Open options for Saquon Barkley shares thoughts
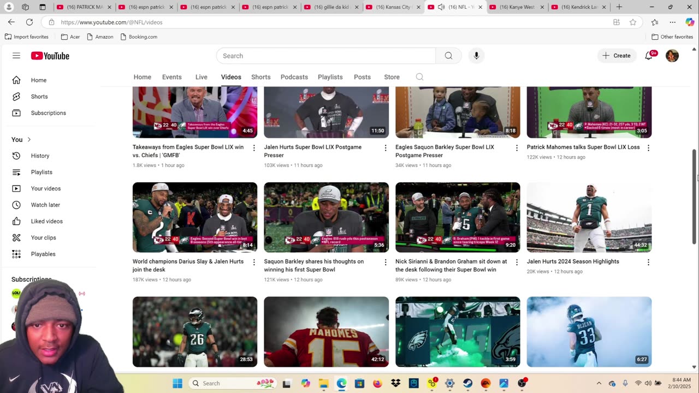 386,263
